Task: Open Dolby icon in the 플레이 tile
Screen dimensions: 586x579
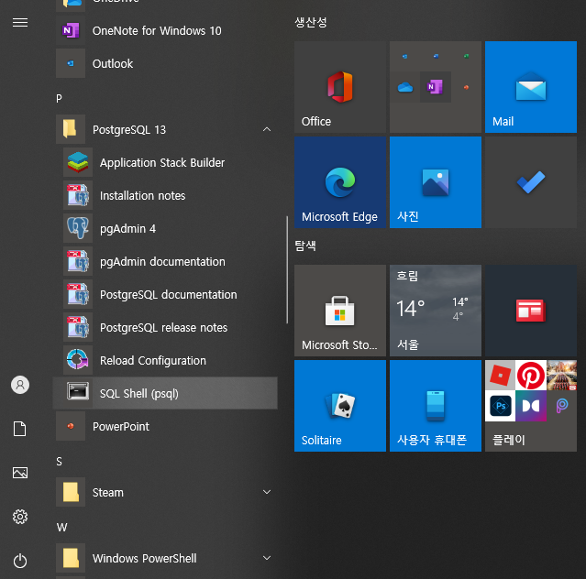Action: (x=531, y=406)
